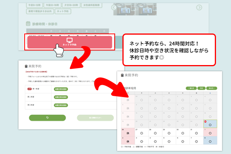The width and height of the screenshot is (231, 154).
Task: Select the available circle on December 27
Action: (x=142, y=134)
